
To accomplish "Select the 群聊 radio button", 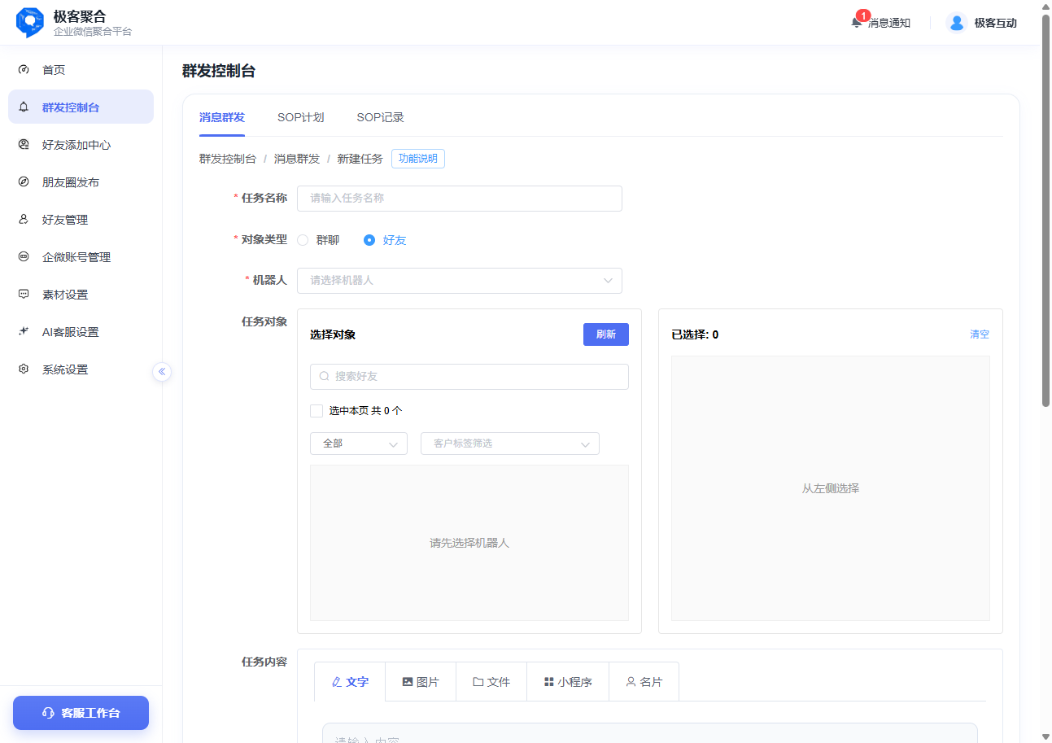I will pos(303,240).
